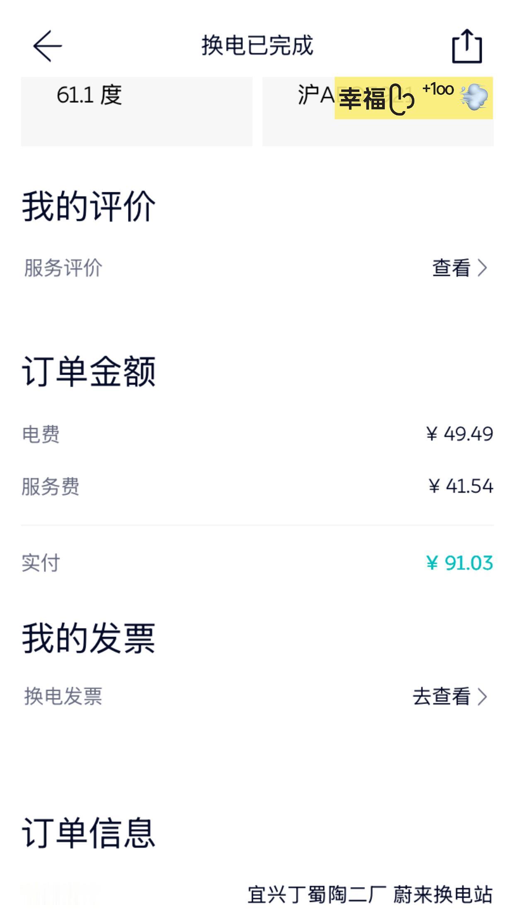Open 去查看 for swap invoice
The image size is (519, 922).
pyautogui.click(x=441, y=697)
